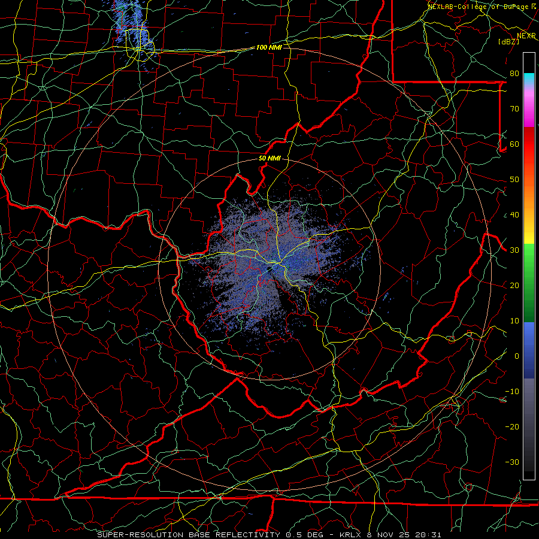Click the 50 NMI range ring label
539x539 pixels.
click(269, 159)
